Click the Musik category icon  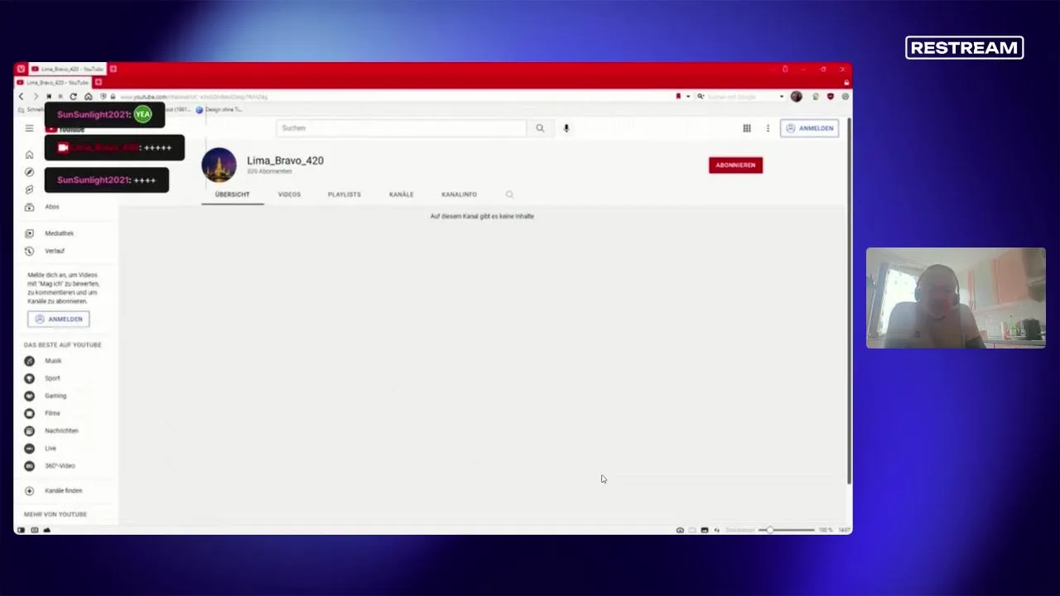pyautogui.click(x=29, y=361)
